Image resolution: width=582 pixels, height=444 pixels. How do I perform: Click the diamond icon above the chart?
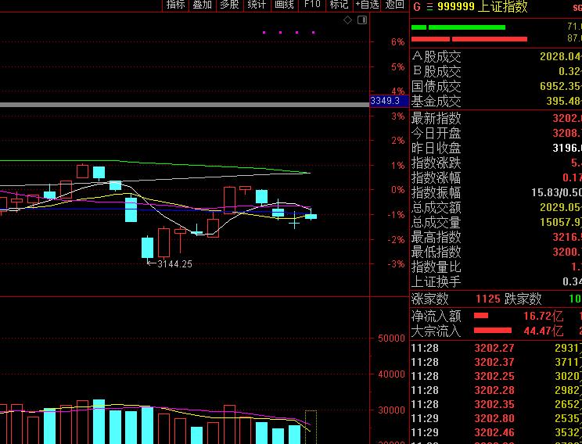[348, 21]
